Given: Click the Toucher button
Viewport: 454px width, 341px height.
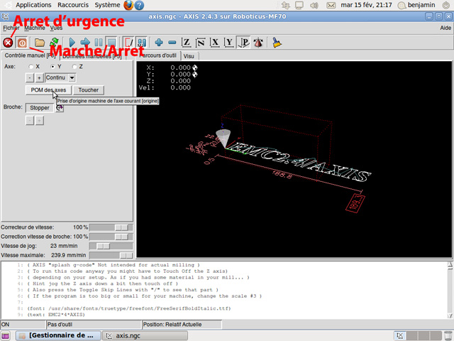Looking at the screenshot, I should [x=88, y=90].
